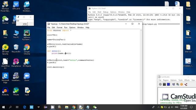Select the shen xun folder on desktop
Screen dimensions: 196x110
point(188,49)
